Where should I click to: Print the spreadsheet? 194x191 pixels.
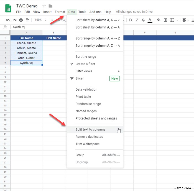tap(21, 20)
